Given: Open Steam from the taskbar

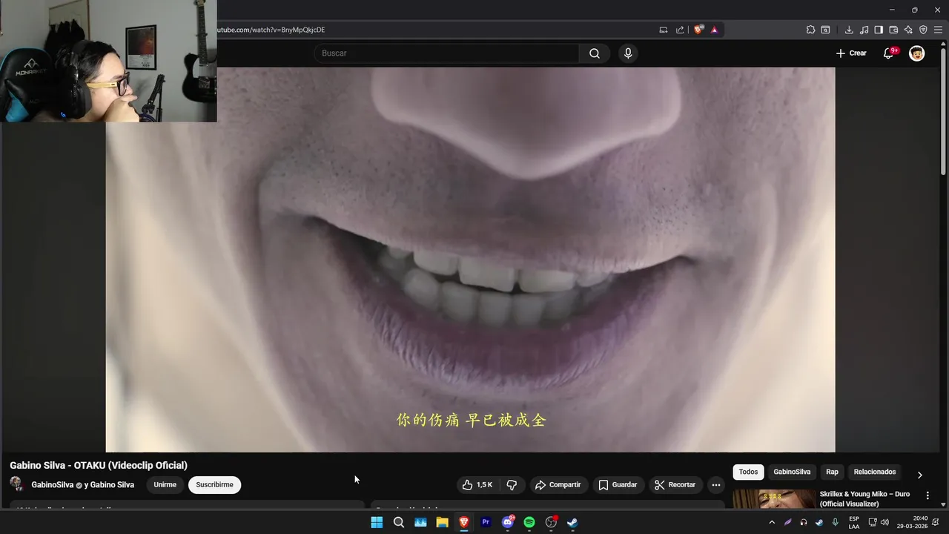Looking at the screenshot, I should coord(572,522).
